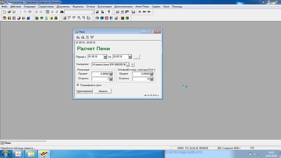Open calculator for retail Процент field
The image size is (281, 158).
pyautogui.click(x=111, y=74)
